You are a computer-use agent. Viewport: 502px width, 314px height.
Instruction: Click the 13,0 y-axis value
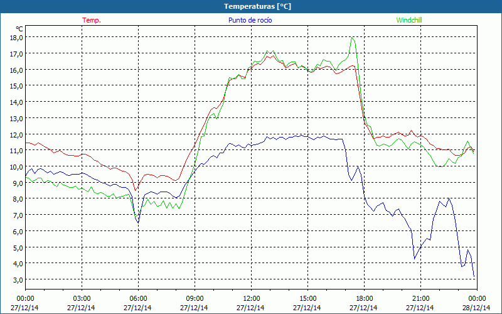point(17,119)
